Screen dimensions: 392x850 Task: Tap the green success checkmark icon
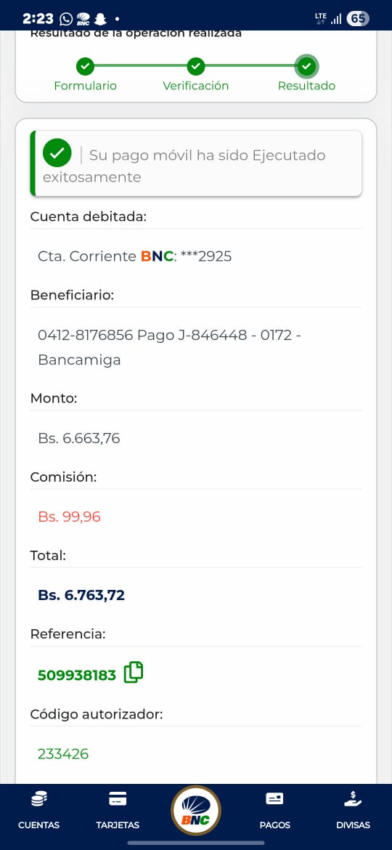click(x=57, y=153)
